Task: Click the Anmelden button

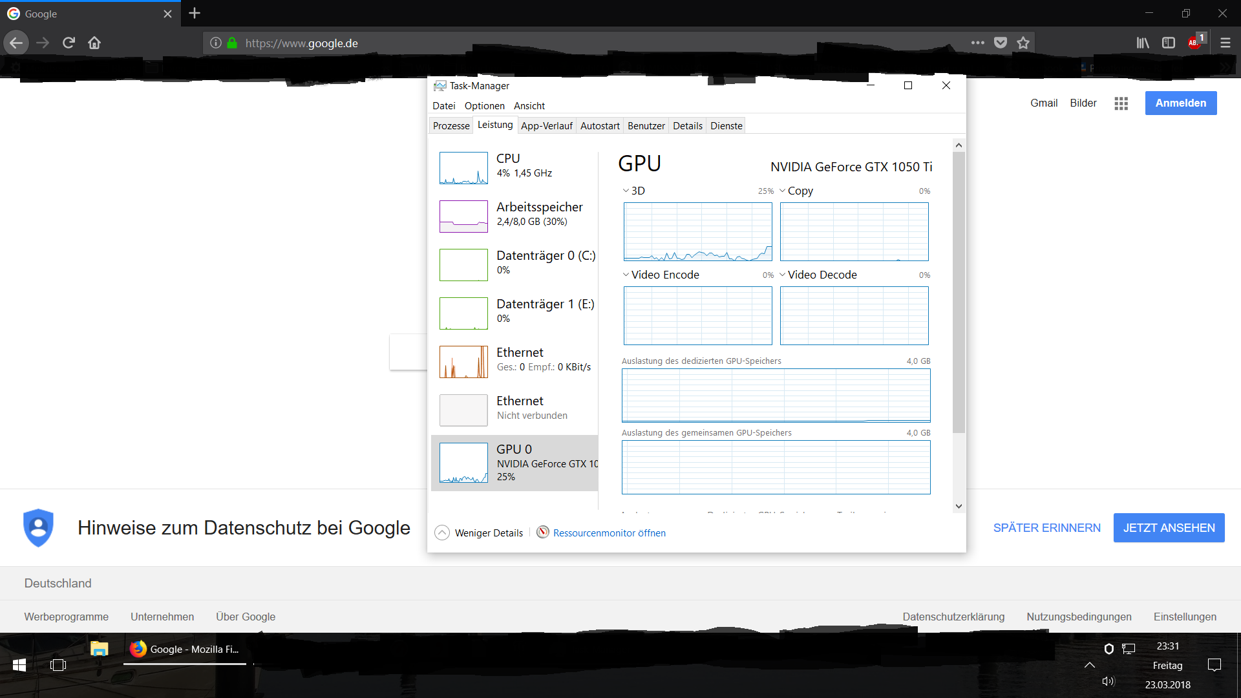Action: point(1180,103)
